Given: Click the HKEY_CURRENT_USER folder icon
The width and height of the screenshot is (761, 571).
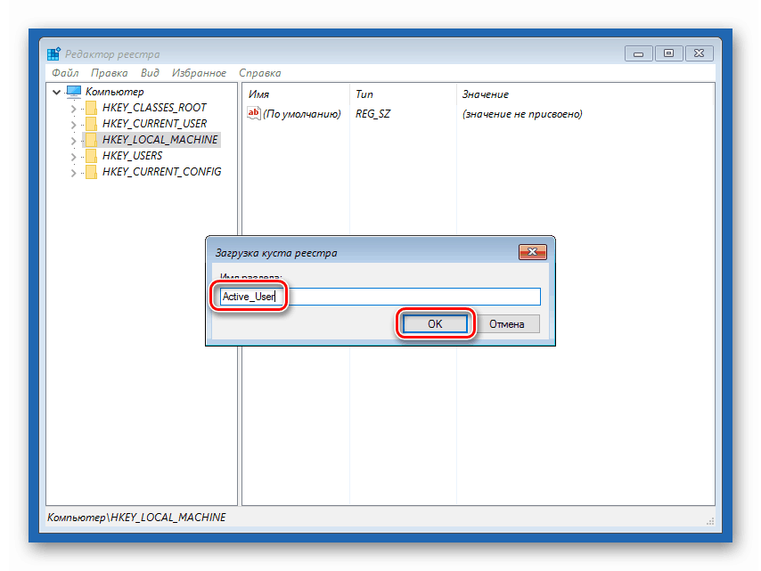Looking at the screenshot, I should [91, 124].
